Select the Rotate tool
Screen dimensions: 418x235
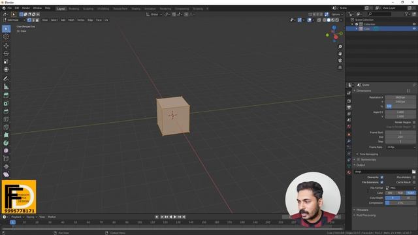point(6,54)
